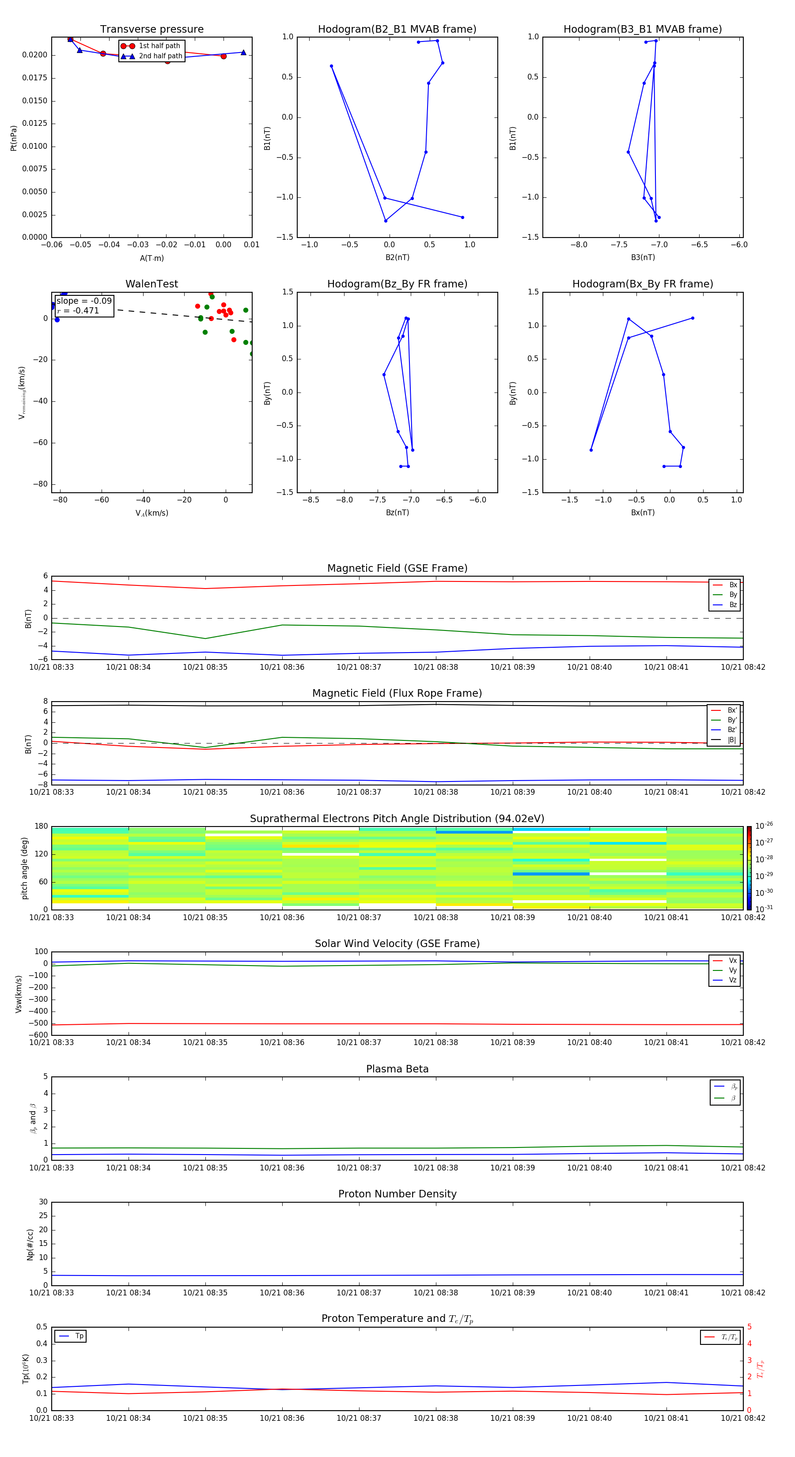Click the 'Pt(nPa)' y-axis label

coord(14,138)
